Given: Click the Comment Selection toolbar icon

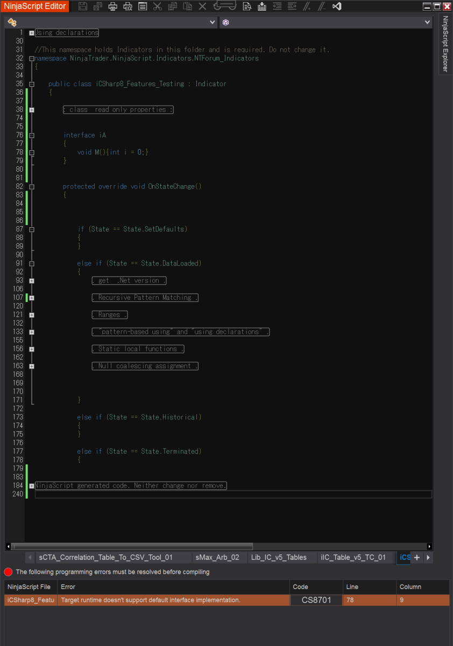Looking at the screenshot, I should [307, 6].
